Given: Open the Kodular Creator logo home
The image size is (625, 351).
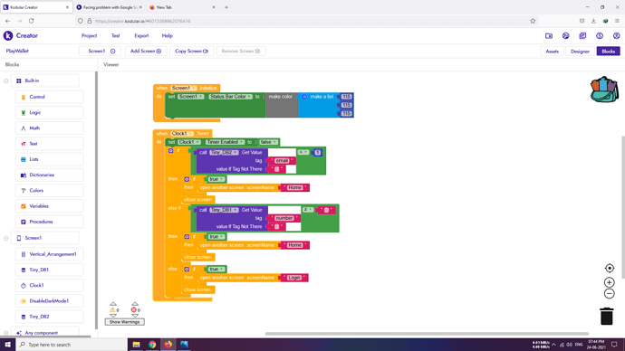Looking at the screenshot, I should point(21,35).
